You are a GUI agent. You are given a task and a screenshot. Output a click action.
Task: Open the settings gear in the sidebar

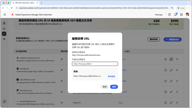click(4, 39)
